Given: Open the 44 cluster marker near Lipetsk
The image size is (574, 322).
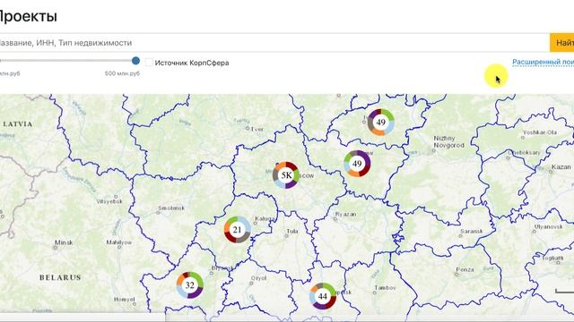Looking at the screenshot, I should (x=323, y=296).
